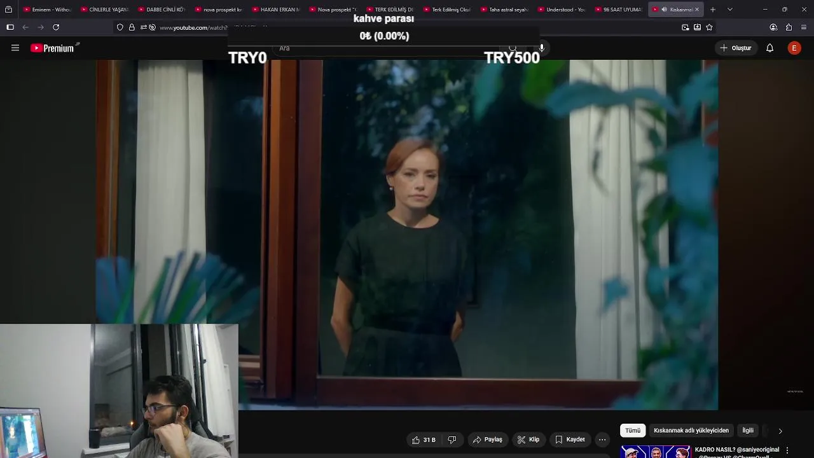Open YouTube notifications bell
Screen dimensions: 814x458
pos(769,48)
